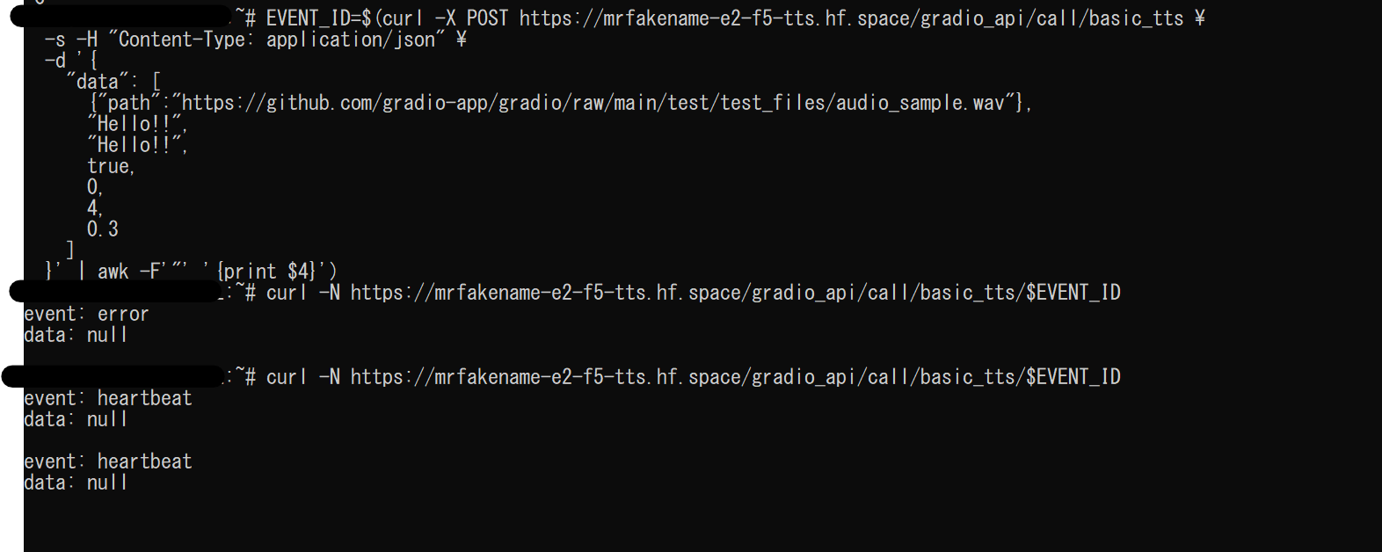Click the 'event: error' output line
The width and height of the screenshot is (1382, 552).
click(x=86, y=314)
